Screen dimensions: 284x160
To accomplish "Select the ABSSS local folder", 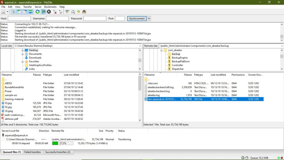I will (8, 83).
